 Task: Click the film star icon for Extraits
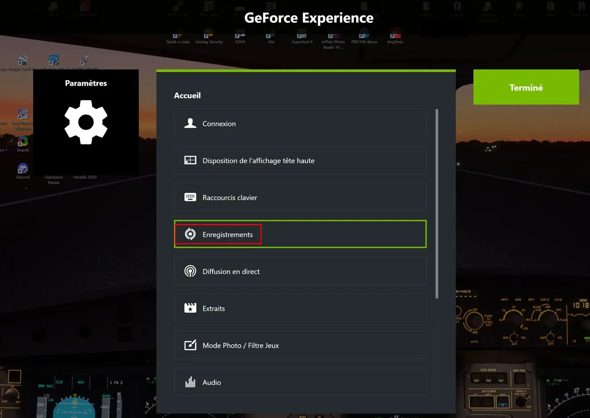(x=190, y=308)
